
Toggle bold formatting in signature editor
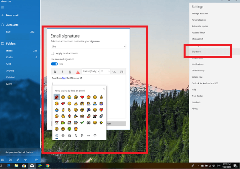(x=55, y=72)
